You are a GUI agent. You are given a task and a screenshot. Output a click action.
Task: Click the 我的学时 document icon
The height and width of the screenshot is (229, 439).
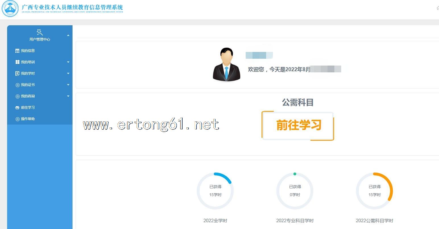click(x=17, y=73)
